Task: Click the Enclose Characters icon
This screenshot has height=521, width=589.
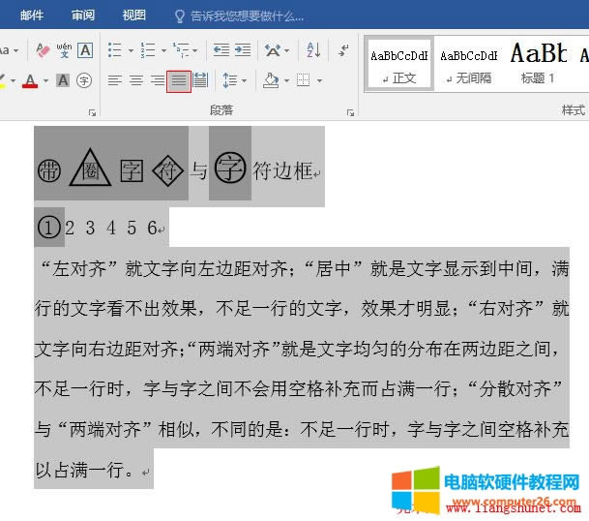Action: pos(85,80)
